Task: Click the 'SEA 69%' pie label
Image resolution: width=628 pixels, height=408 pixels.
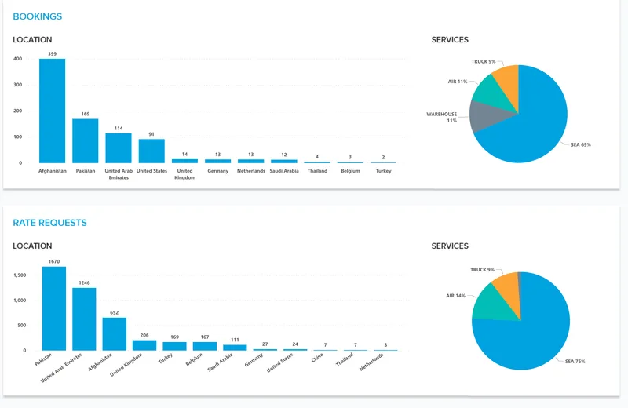Action: [x=580, y=144]
